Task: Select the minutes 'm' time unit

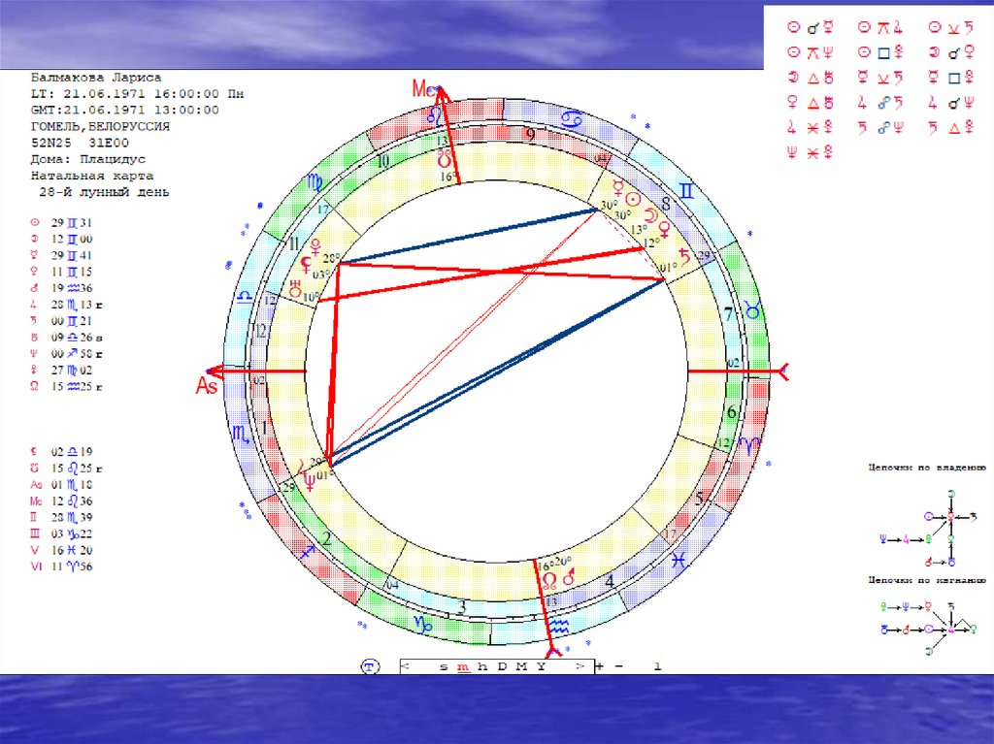Action: click(464, 667)
